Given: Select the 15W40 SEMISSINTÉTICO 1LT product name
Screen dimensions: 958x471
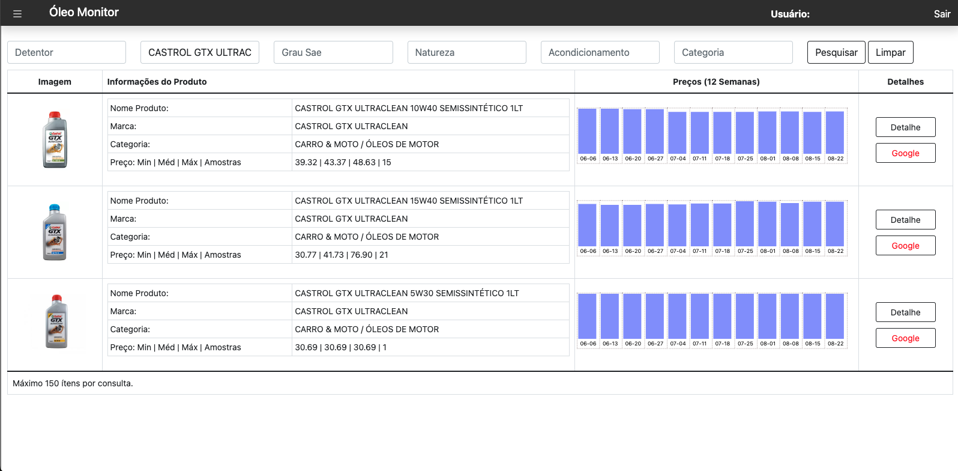Looking at the screenshot, I should [409, 201].
